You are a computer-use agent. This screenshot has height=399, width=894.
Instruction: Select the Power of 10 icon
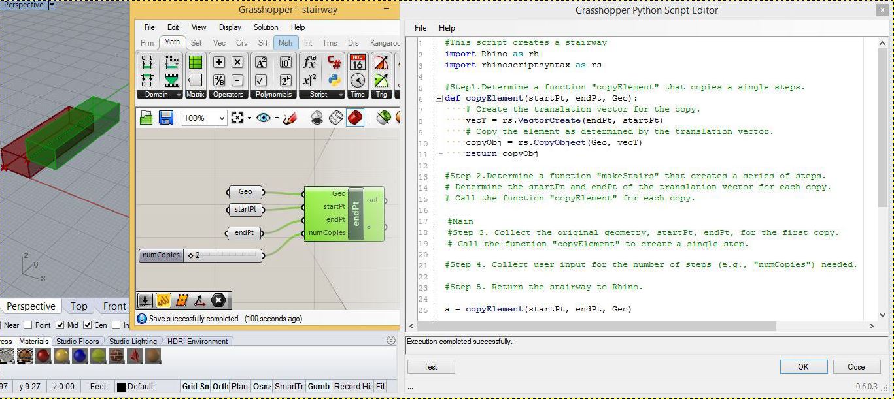click(286, 63)
